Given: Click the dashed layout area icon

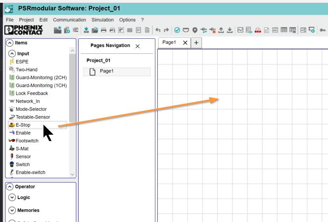Looking at the screenshot, I should tap(121, 30).
